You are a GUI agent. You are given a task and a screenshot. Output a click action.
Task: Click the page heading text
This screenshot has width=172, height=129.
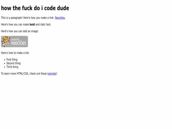click(35, 8)
